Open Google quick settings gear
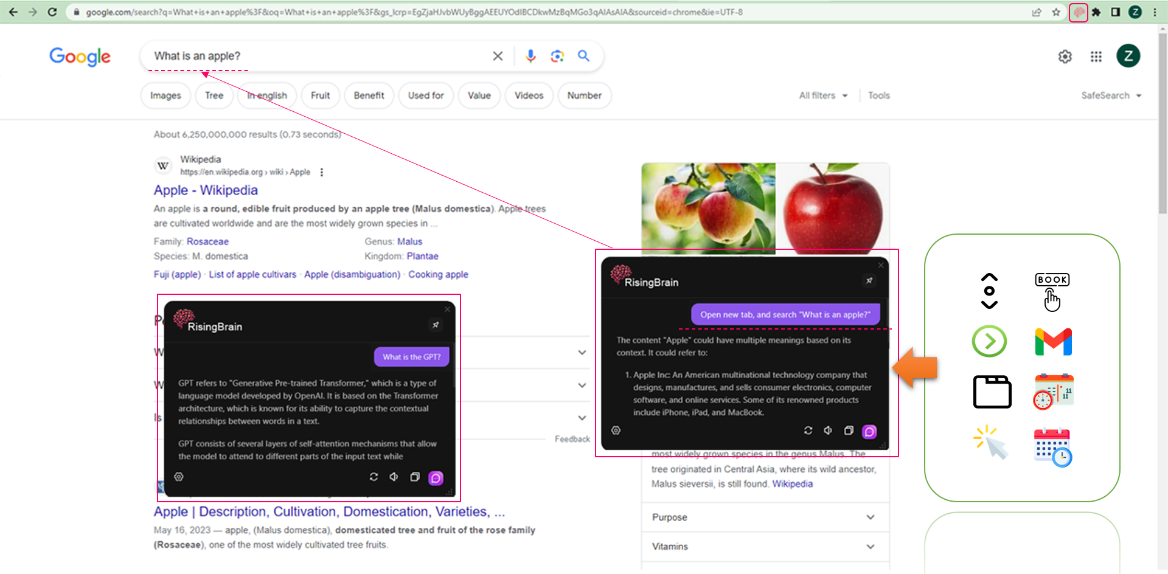 coord(1065,57)
